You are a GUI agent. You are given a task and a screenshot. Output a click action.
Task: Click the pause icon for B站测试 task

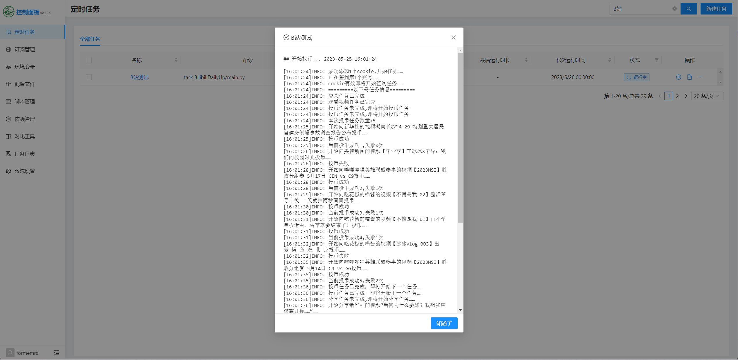click(678, 77)
